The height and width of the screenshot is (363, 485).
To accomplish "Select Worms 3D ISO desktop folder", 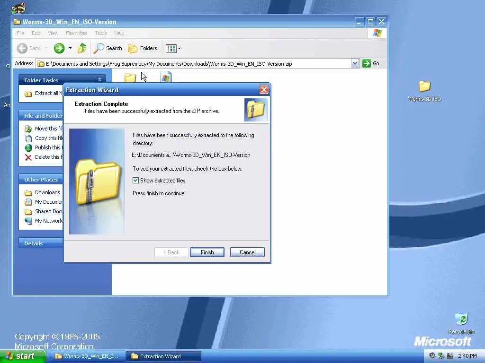I will click(424, 91).
